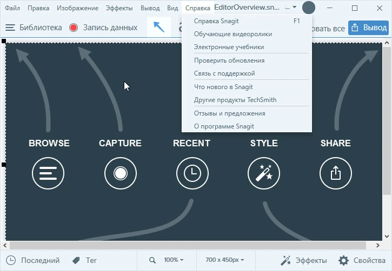Choose Связь с поддержкой
The width and height of the screenshot is (392, 271).
[247, 73]
